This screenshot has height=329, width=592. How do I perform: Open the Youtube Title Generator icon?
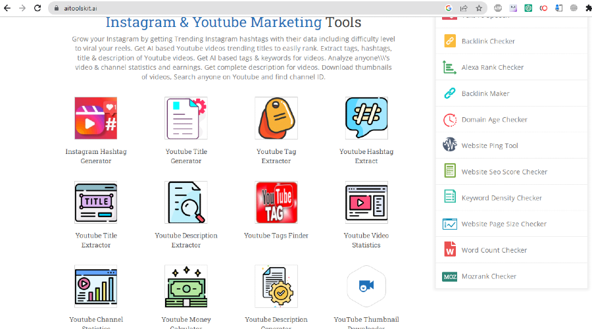point(186,118)
